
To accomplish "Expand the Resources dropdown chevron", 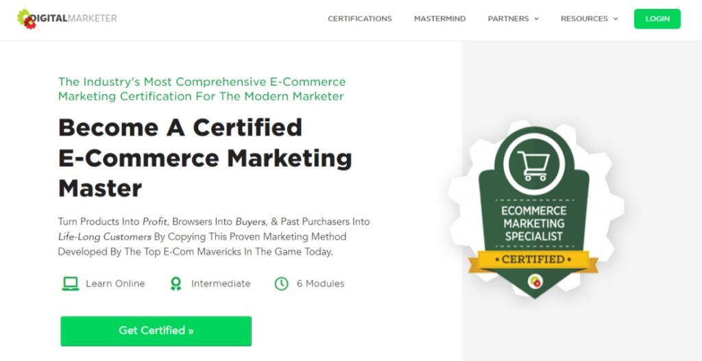I will click(616, 18).
